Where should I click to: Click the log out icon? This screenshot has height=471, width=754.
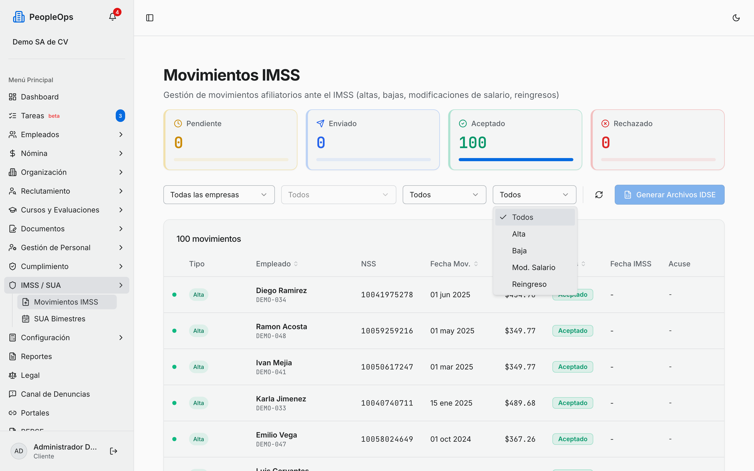pos(113,451)
